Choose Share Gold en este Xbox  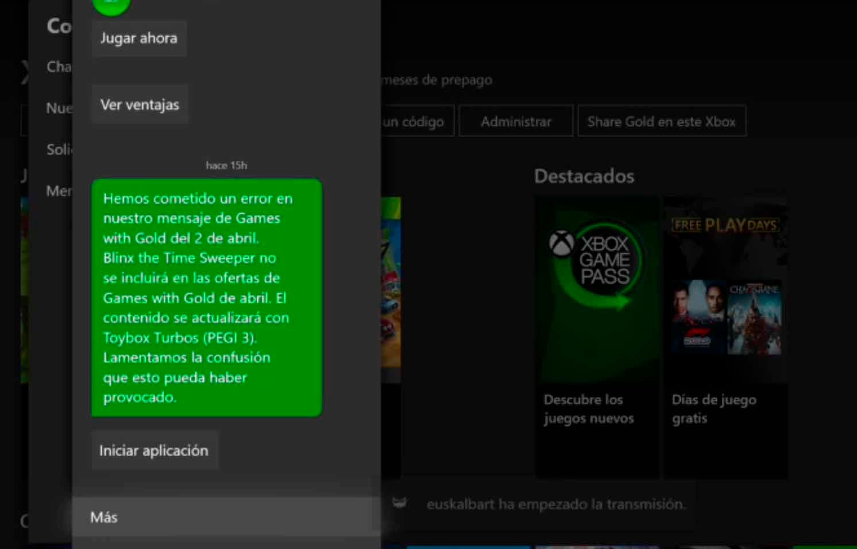click(x=662, y=121)
